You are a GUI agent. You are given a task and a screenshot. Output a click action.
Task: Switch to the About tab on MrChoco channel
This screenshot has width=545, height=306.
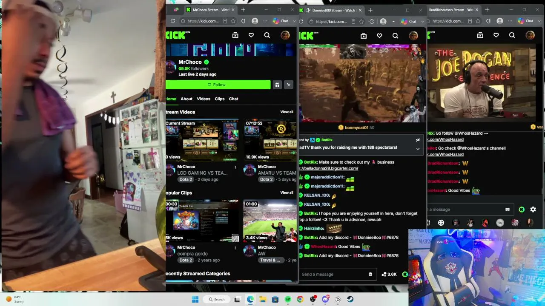point(186,99)
